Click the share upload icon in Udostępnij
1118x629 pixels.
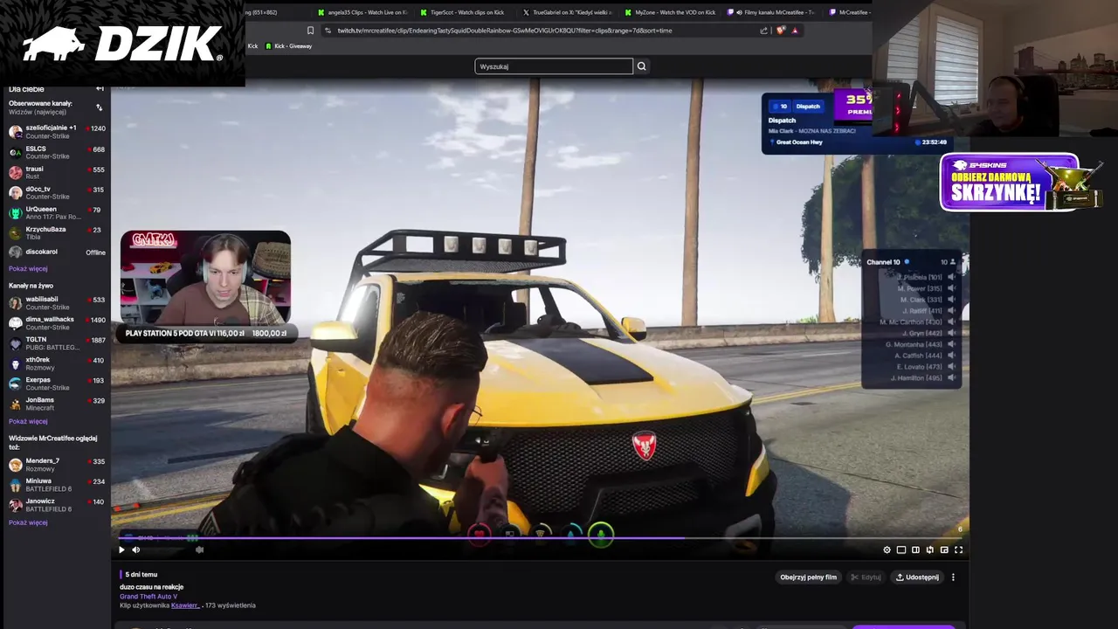pos(900,577)
